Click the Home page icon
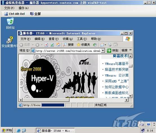 [x=58, y=45]
